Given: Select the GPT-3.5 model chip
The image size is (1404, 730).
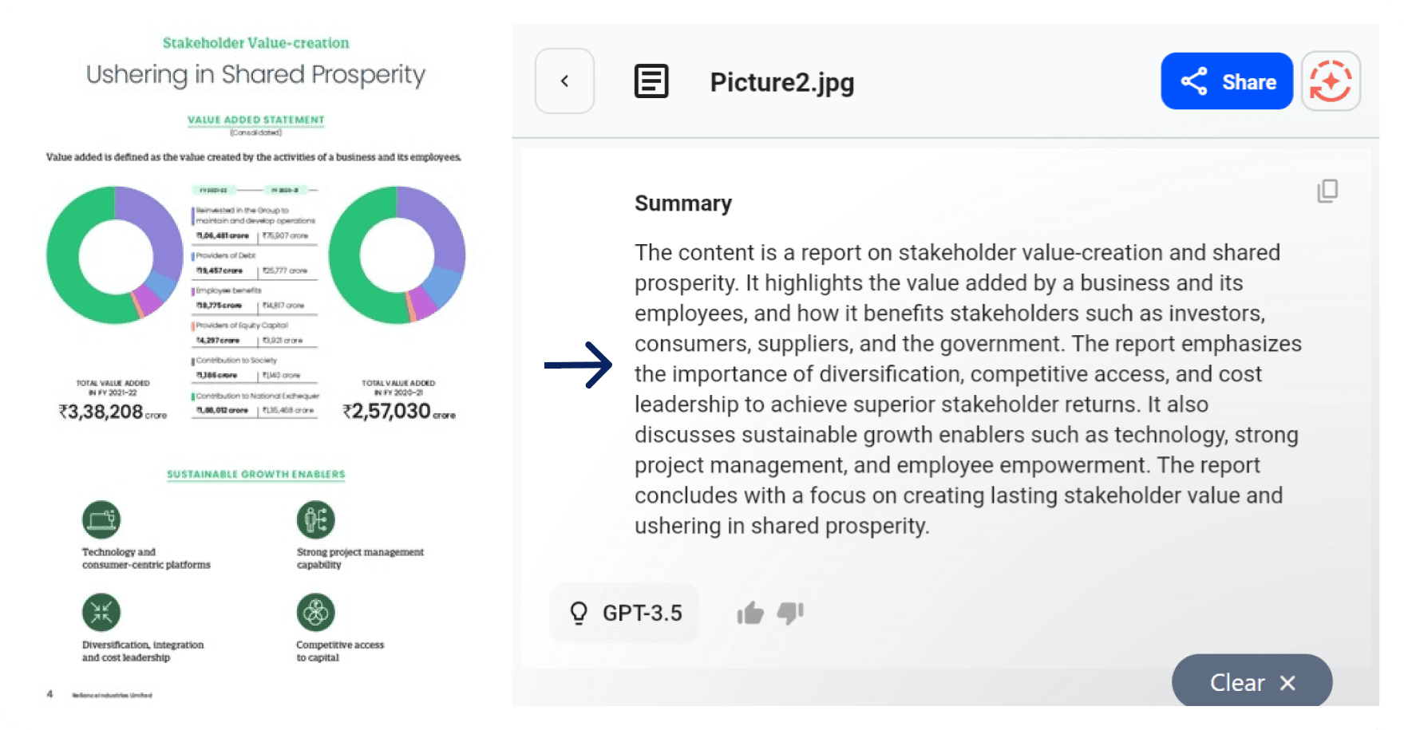Looking at the screenshot, I should pos(624,613).
